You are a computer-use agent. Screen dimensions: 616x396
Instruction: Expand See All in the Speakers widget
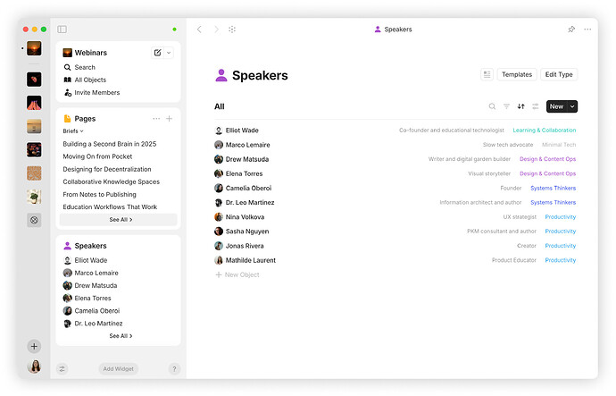(121, 336)
